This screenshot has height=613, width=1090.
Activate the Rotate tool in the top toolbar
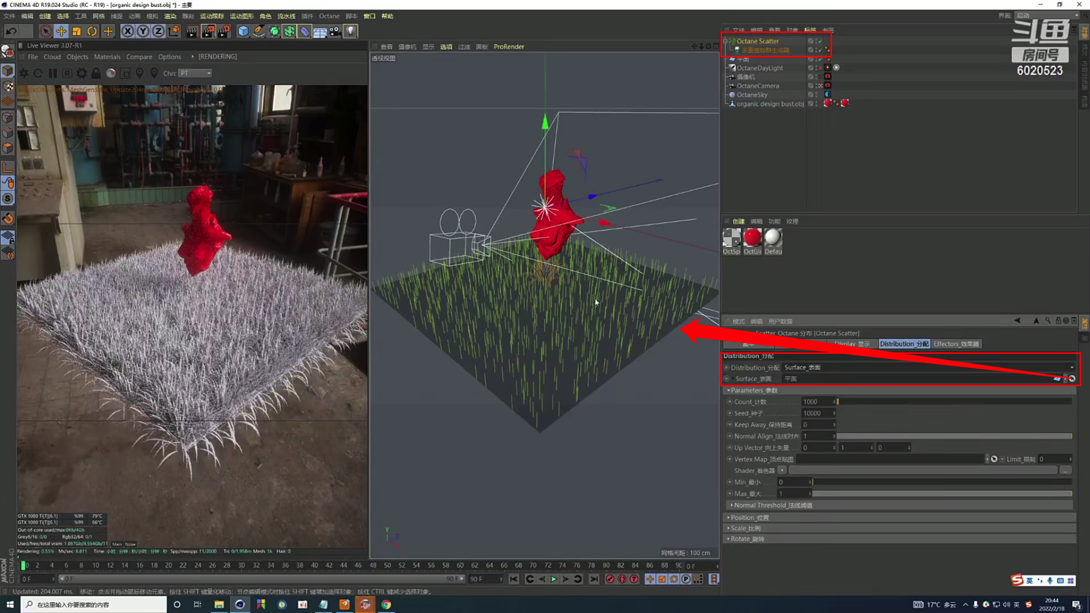pos(92,31)
